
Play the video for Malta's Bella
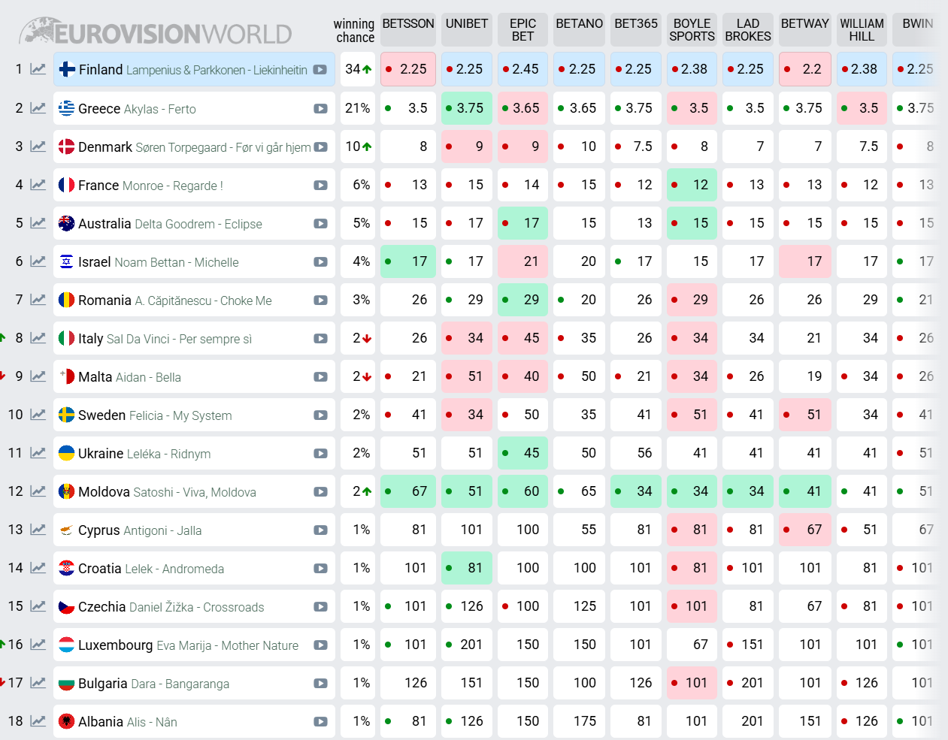pos(320,377)
